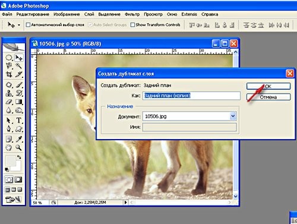Select the Eraser tool
Viewport: 297px width, 224px height.
tap(9, 102)
